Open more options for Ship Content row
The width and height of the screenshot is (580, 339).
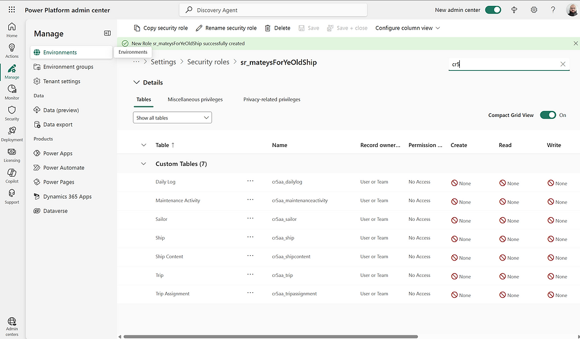point(250,256)
